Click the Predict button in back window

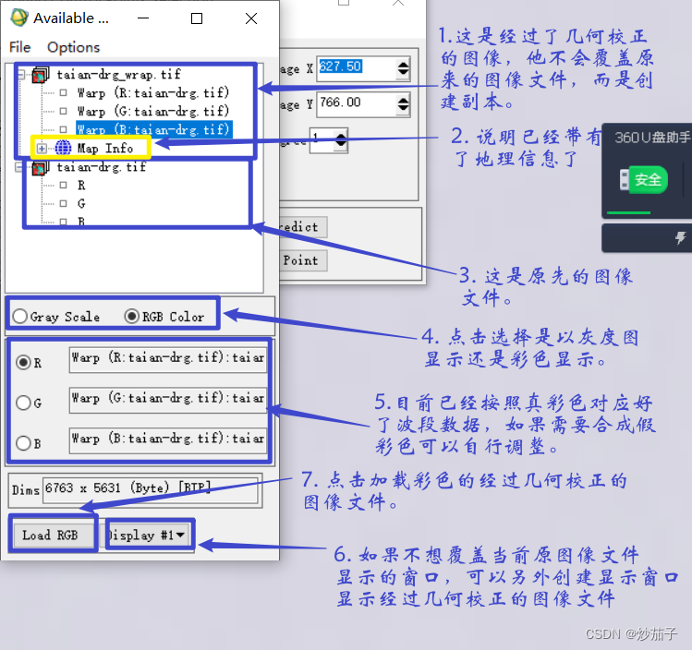[303, 227]
